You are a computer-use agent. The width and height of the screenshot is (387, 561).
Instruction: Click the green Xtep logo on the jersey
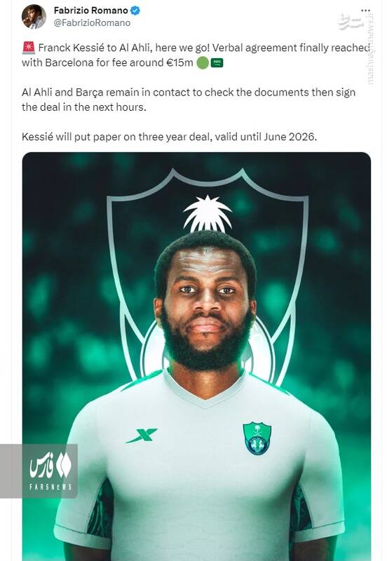point(142,435)
